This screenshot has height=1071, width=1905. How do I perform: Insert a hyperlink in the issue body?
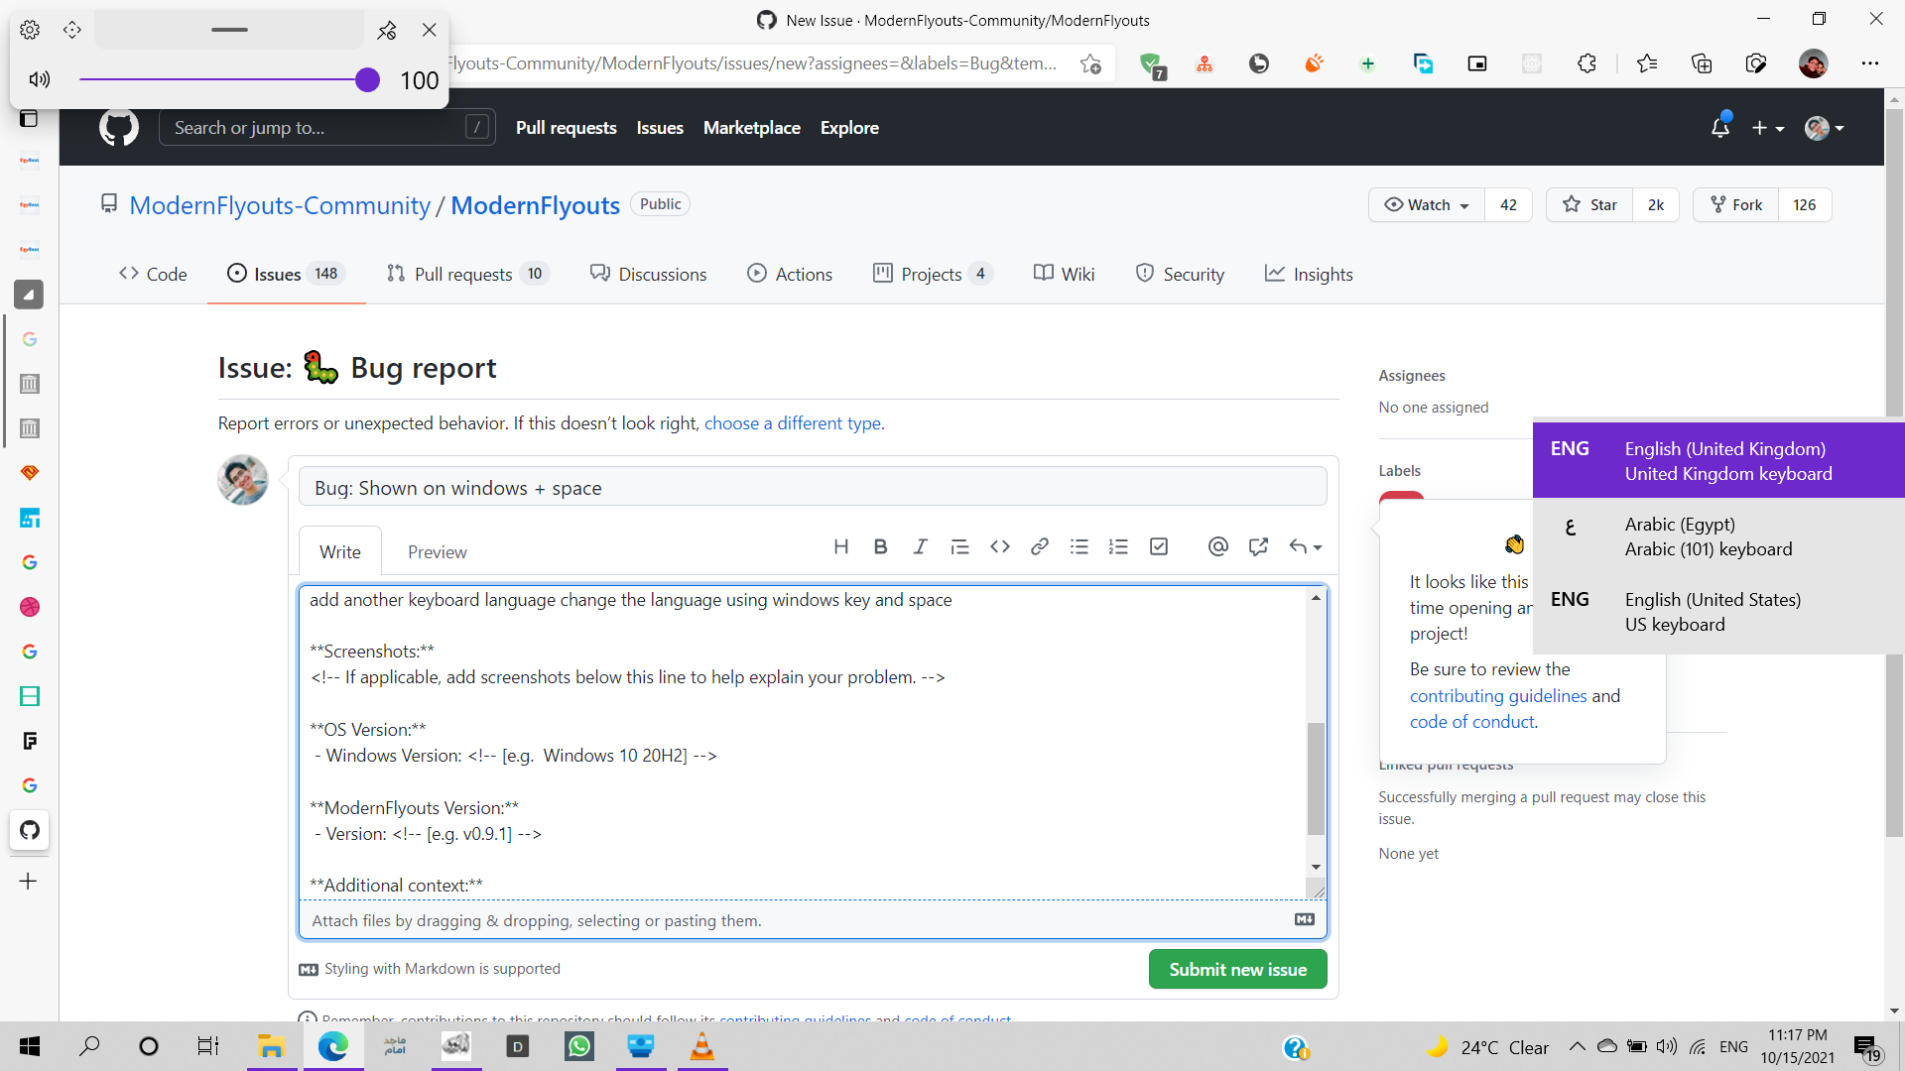point(1039,546)
